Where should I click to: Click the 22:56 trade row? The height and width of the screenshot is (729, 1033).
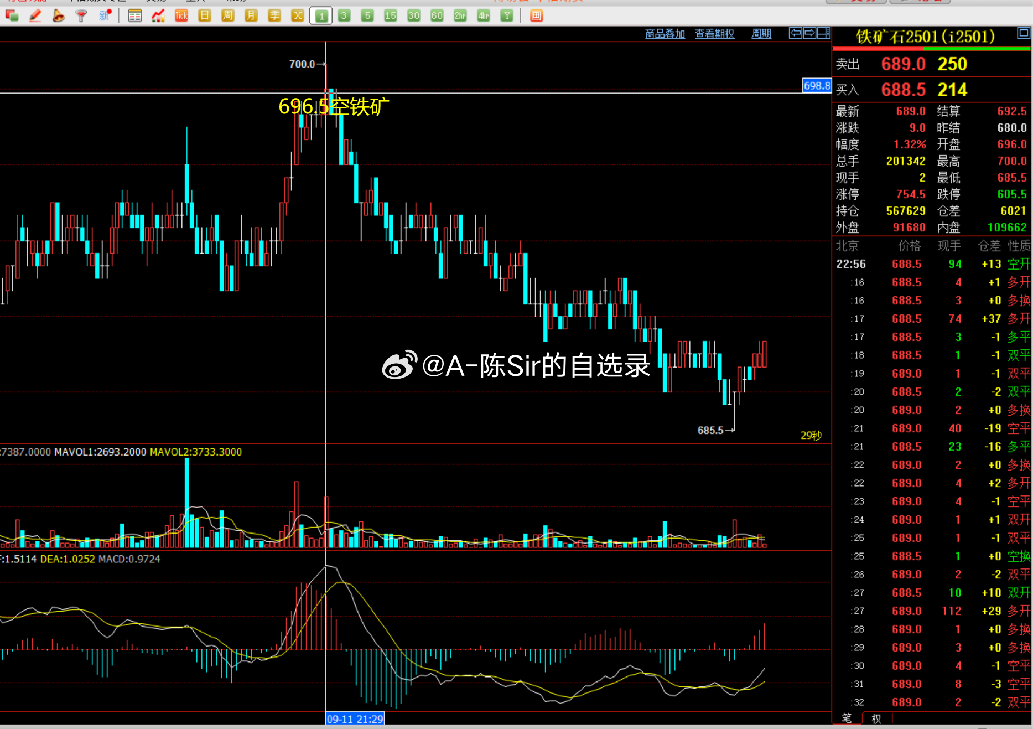click(932, 264)
